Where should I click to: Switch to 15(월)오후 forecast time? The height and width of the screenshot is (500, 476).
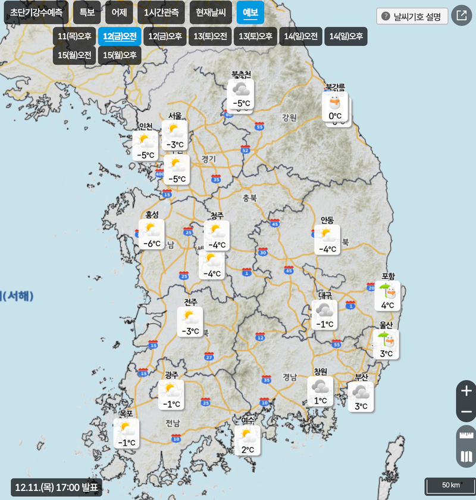[120, 55]
